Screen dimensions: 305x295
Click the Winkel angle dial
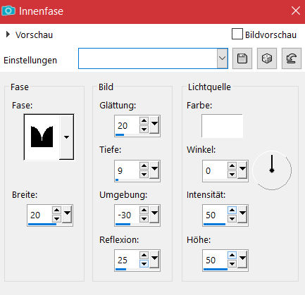pos(272,170)
